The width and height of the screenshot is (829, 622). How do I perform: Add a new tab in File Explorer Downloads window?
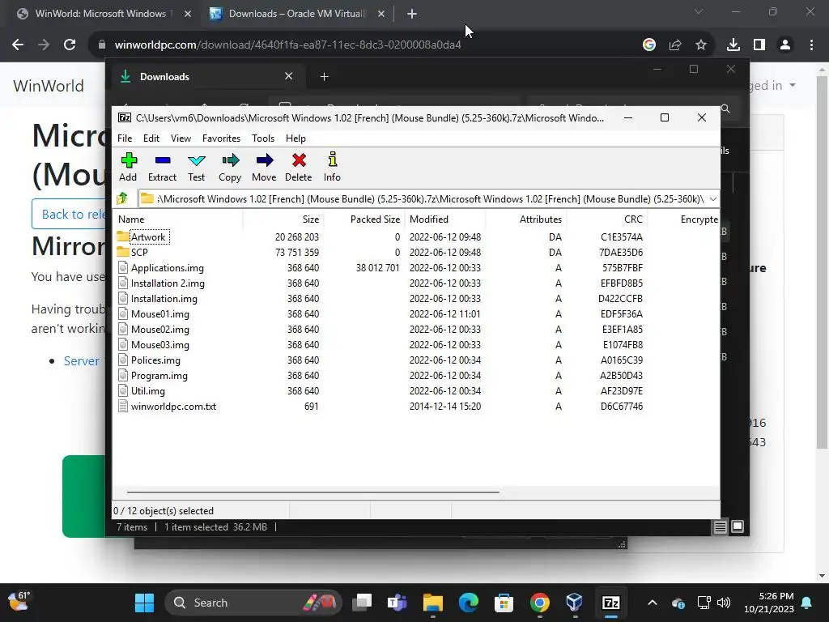(x=324, y=77)
